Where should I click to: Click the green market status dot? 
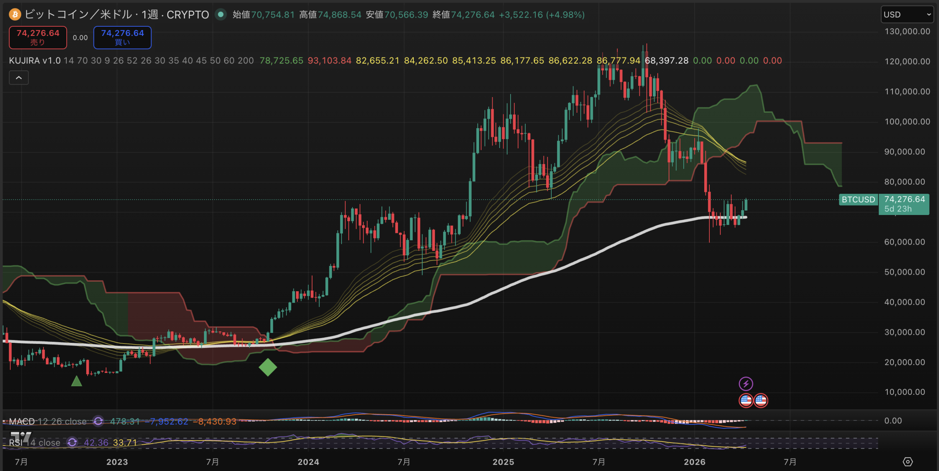point(221,15)
